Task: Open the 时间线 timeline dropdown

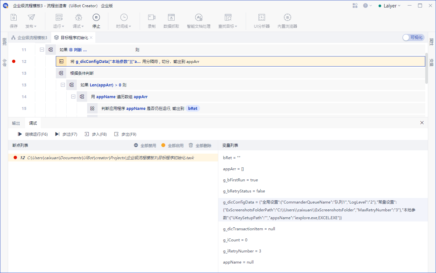Action: [124, 22]
